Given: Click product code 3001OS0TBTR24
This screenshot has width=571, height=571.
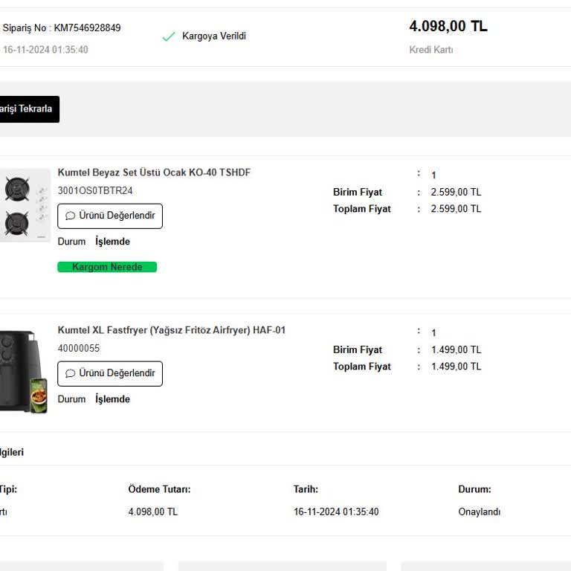Looking at the screenshot, I should (95, 190).
